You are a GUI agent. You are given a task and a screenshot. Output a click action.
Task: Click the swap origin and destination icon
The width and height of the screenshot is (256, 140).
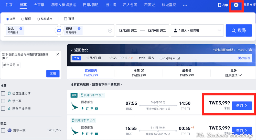click(59, 31)
